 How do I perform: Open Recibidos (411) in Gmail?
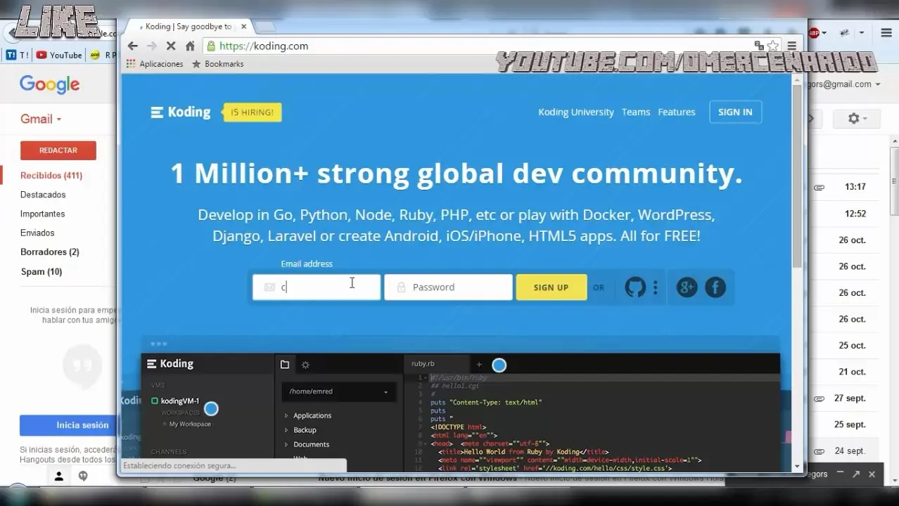(51, 176)
